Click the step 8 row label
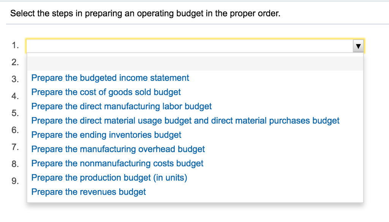 pyautogui.click(x=15, y=164)
